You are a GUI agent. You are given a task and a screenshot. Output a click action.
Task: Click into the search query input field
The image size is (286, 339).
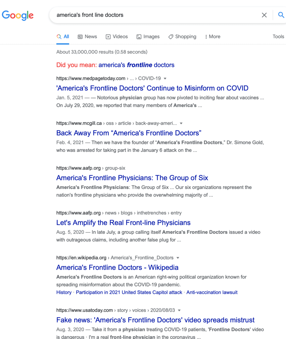point(156,15)
